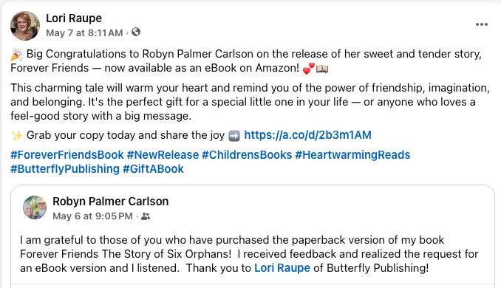Viewport: 501px width, 288px height.
Task: Open Robyn Palmer Carlson's profile photo
Action: point(35,208)
